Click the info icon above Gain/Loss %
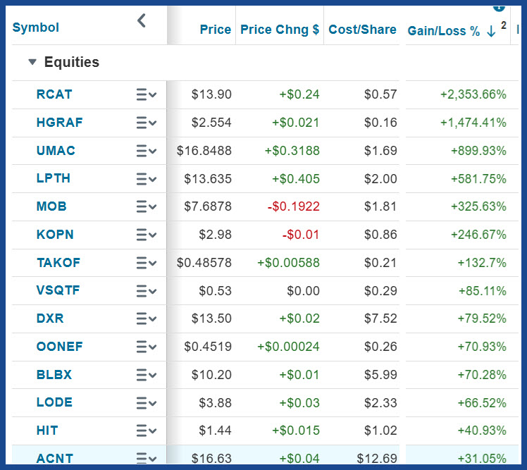The width and height of the screenshot is (527, 470). tap(499, 6)
